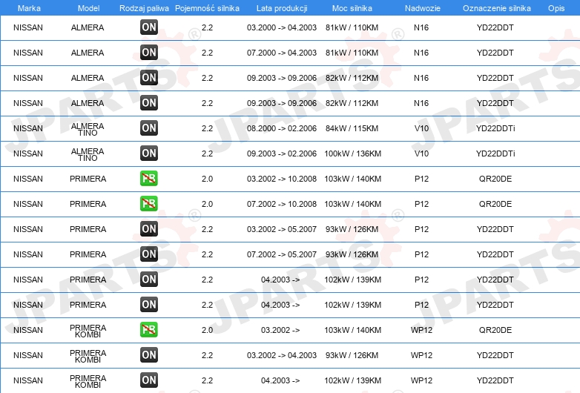This screenshot has height=393, width=580.
Task: Click ON icon in PRIMERA 03.2002 -> 05.2007 row
Action: (x=148, y=229)
